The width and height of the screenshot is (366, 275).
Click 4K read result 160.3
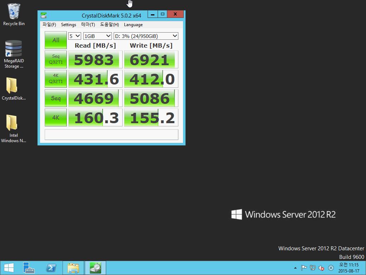(95, 117)
